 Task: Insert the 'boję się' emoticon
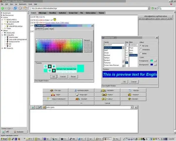coord(81,95)
